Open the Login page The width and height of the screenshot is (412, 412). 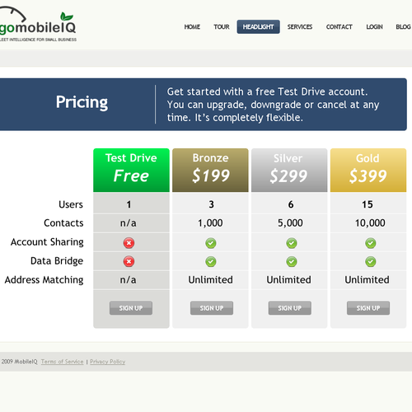(x=374, y=27)
